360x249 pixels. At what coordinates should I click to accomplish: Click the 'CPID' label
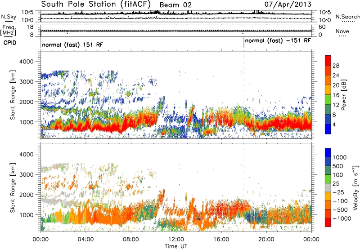[10, 43]
